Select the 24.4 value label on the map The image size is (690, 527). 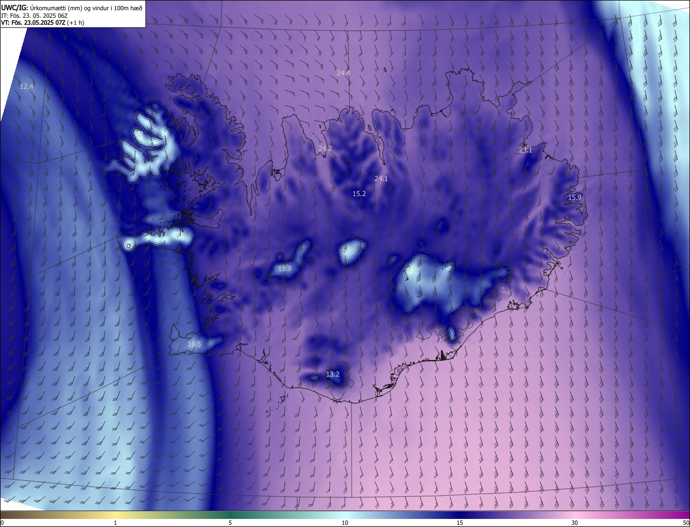(343, 73)
